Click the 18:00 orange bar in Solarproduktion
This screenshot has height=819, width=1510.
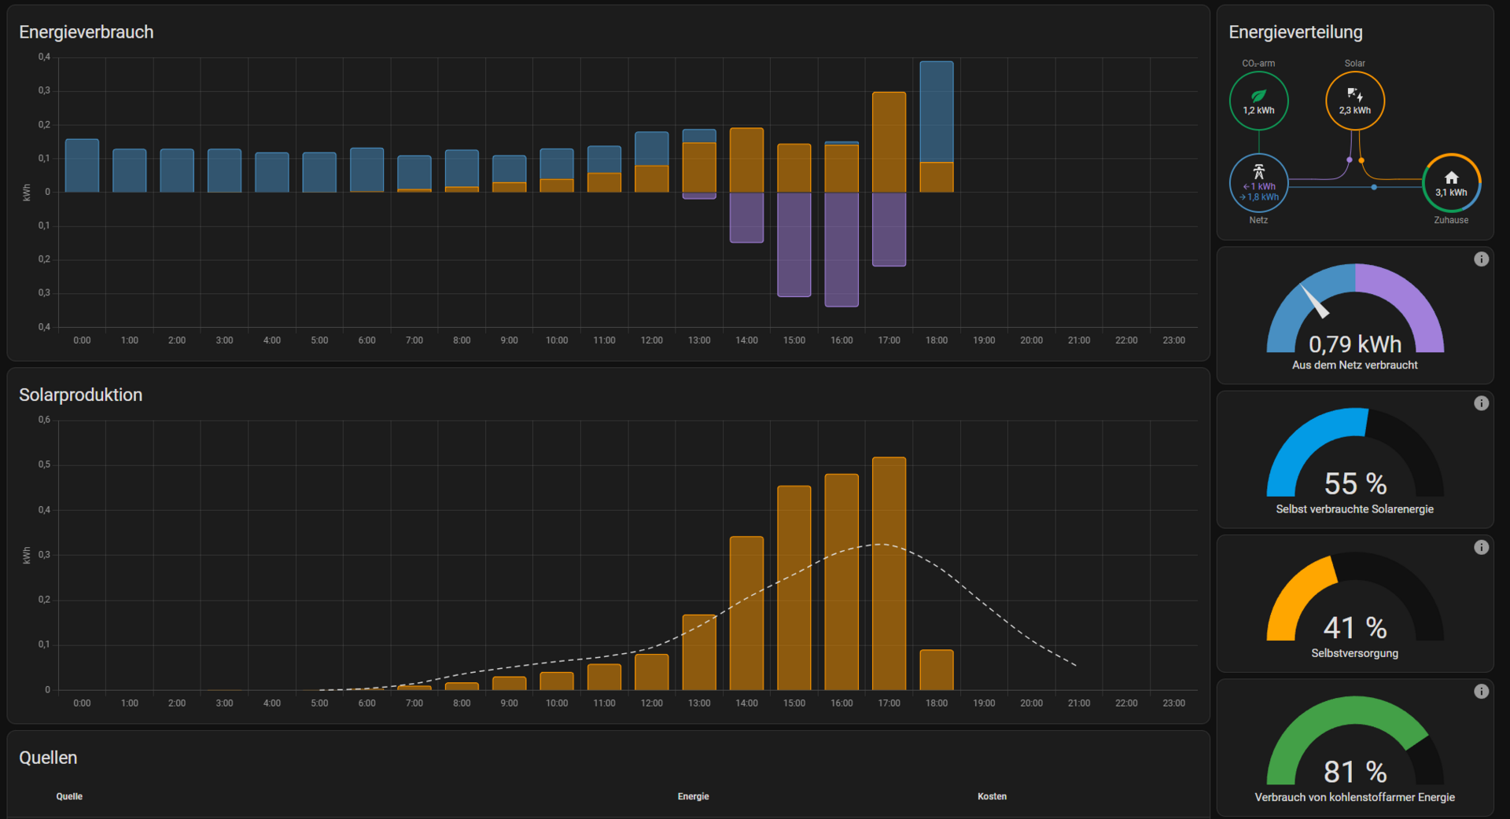(937, 670)
